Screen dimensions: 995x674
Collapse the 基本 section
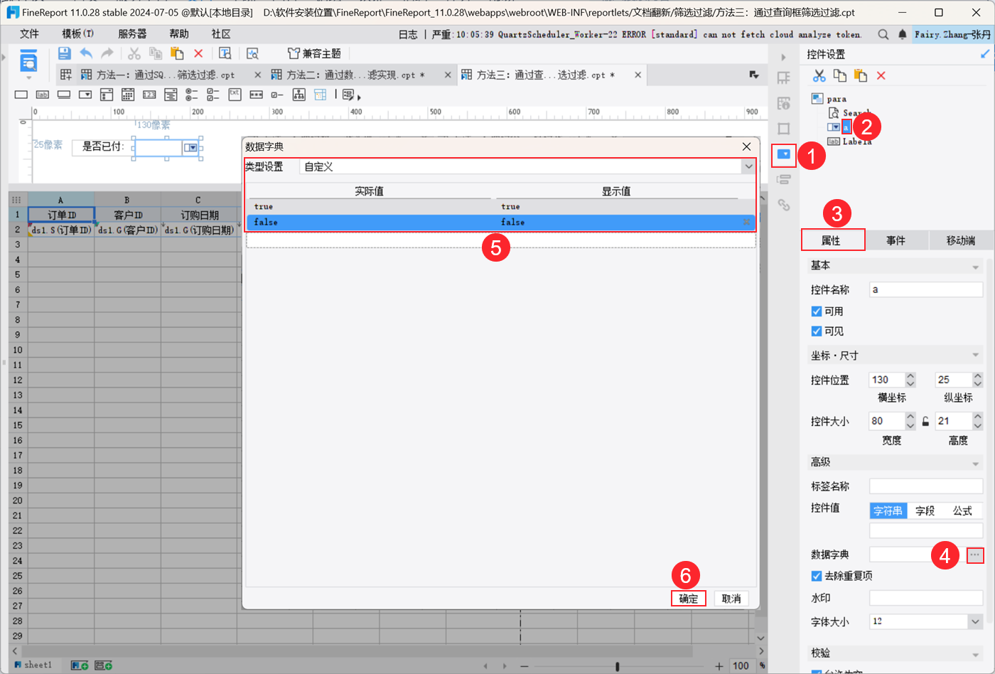(x=975, y=267)
